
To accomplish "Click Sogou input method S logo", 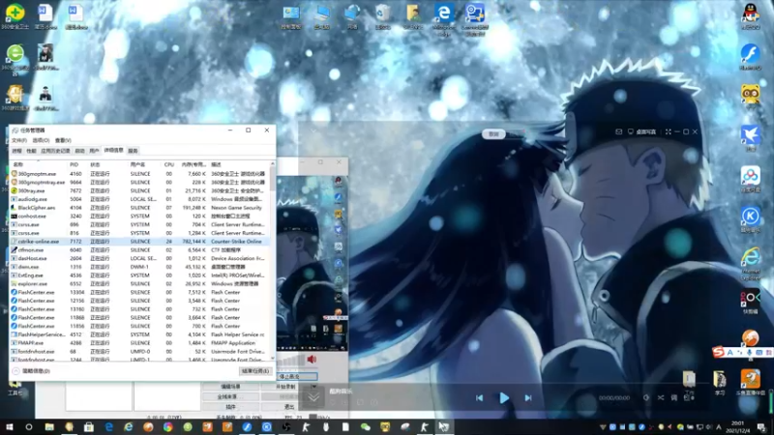I will [x=719, y=352].
